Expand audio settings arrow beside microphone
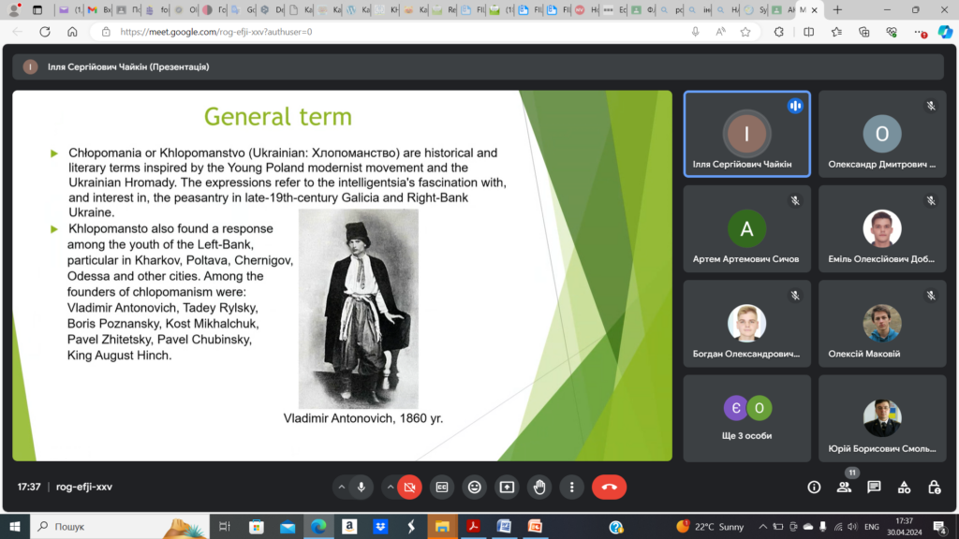Screen dimensions: 959x539 (339, 487)
